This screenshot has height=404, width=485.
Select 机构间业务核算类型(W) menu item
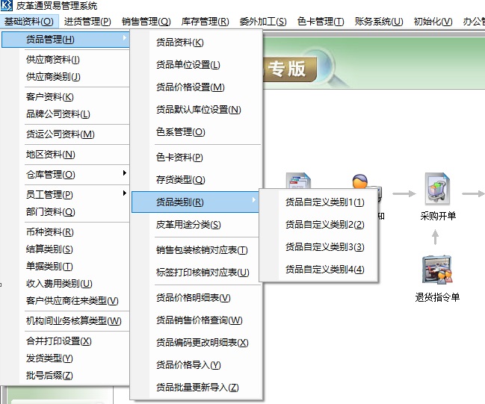point(74,321)
